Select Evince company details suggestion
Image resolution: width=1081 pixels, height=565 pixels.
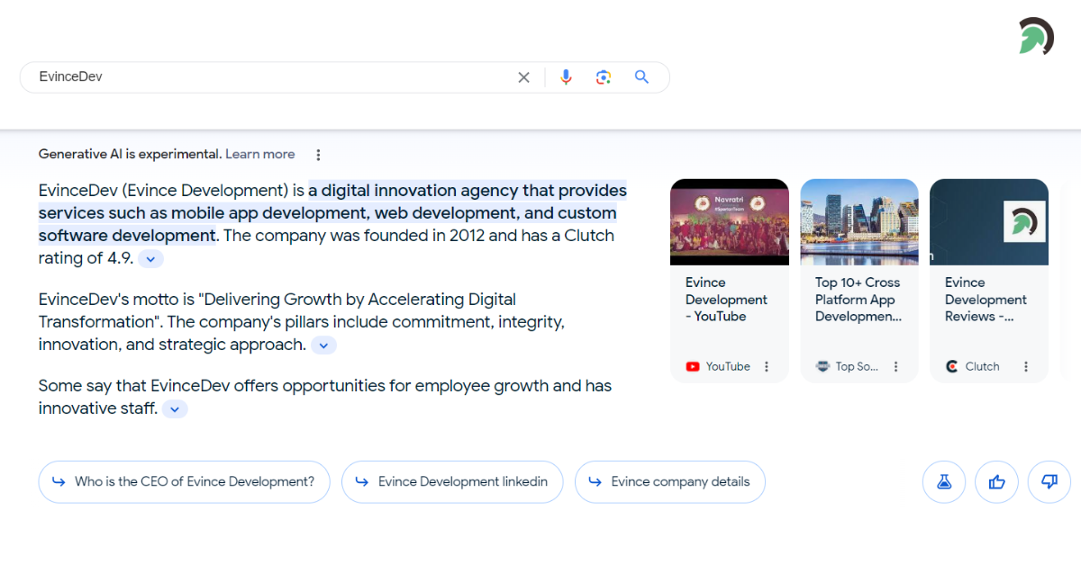669,482
